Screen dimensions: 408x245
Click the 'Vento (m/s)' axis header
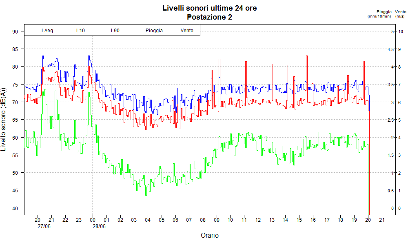coord(400,14)
